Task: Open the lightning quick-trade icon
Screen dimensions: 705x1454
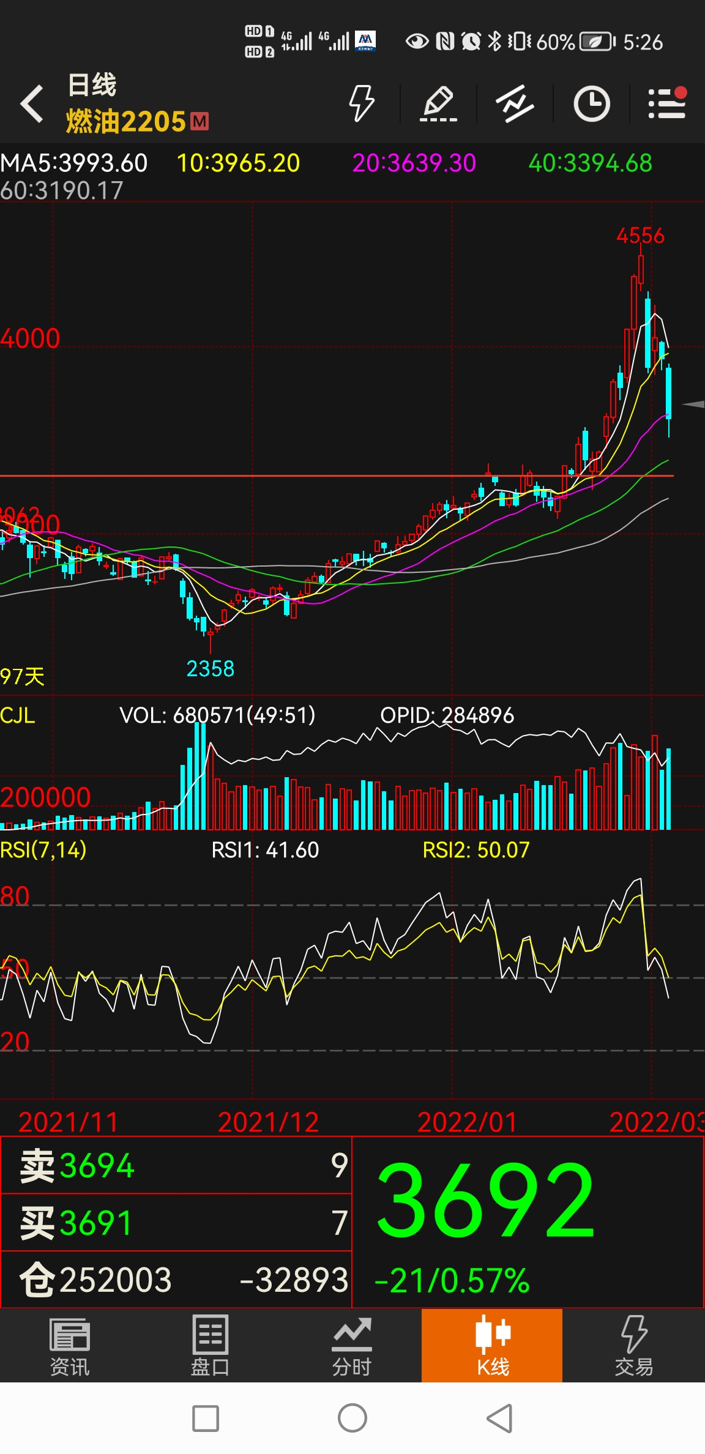Action: click(x=361, y=103)
